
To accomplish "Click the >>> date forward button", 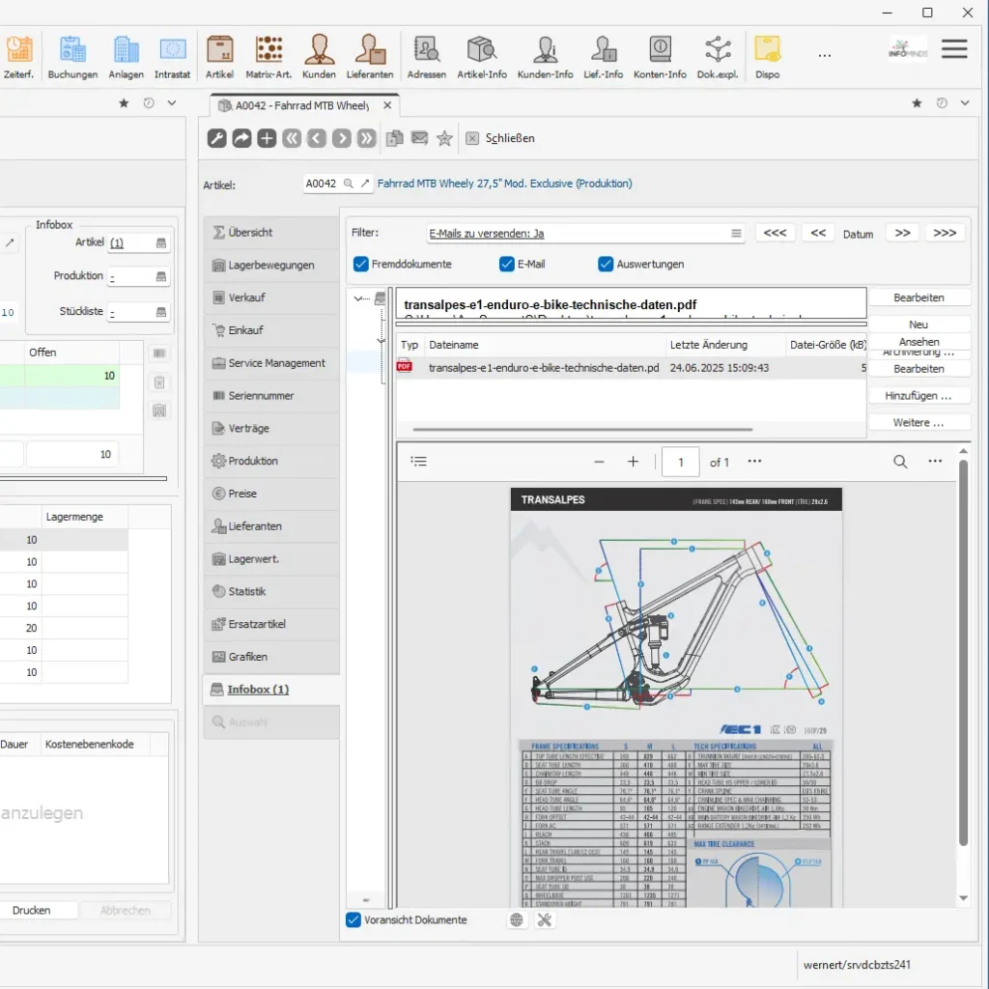I will [945, 234].
